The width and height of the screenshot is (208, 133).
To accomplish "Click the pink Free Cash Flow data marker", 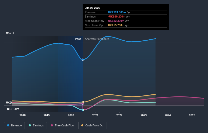I will pyautogui.click(x=83, y=104).
